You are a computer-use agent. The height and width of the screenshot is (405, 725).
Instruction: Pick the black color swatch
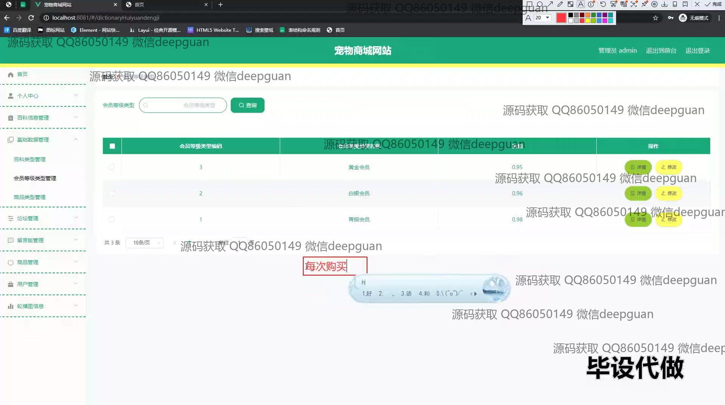point(571,15)
